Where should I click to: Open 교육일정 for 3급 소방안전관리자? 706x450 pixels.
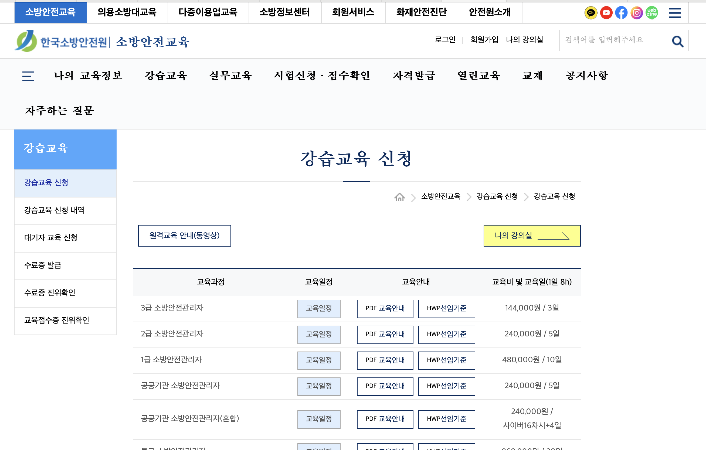pos(319,309)
